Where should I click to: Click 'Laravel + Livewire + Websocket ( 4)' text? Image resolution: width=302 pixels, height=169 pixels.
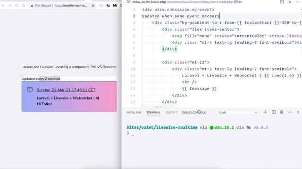tap(68, 98)
